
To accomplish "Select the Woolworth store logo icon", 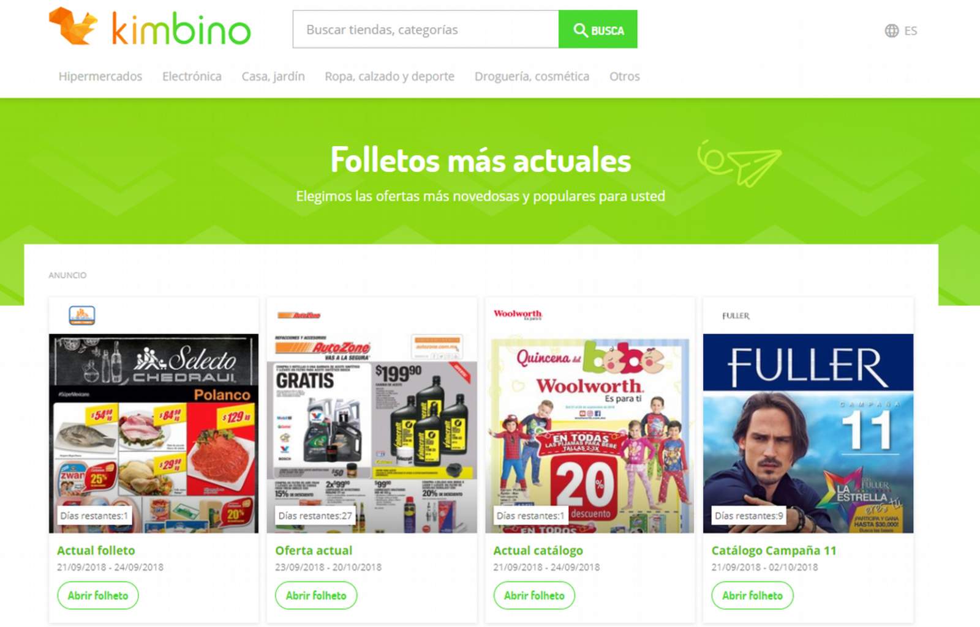I will tap(518, 314).
